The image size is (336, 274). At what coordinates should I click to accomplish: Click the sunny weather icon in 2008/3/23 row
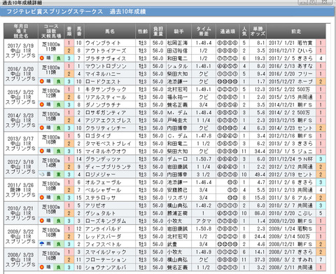tap(42, 267)
